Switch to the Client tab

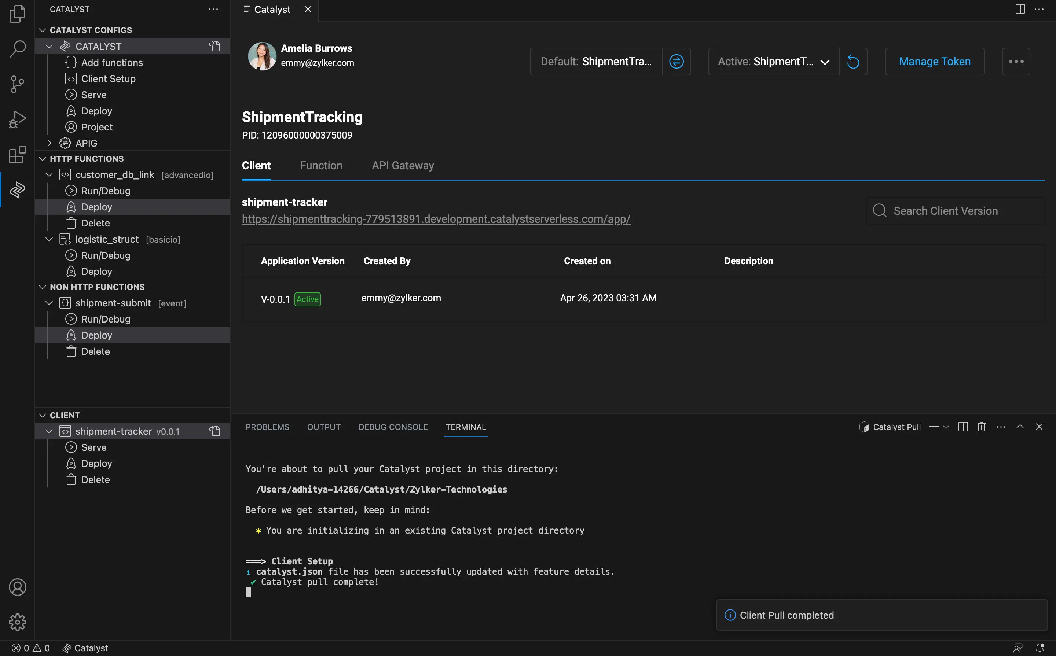point(256,166)
